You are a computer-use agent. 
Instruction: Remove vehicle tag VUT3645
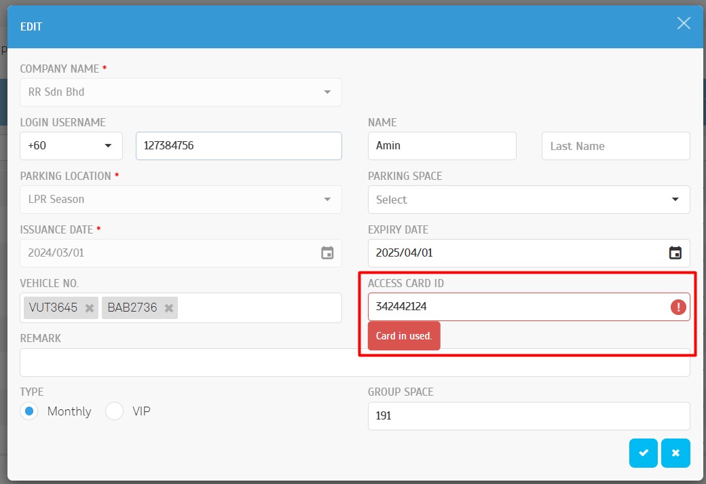coord(89,308)
